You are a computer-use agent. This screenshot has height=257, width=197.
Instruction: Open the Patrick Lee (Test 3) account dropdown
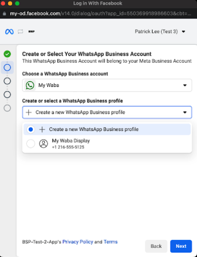[160, 31]
